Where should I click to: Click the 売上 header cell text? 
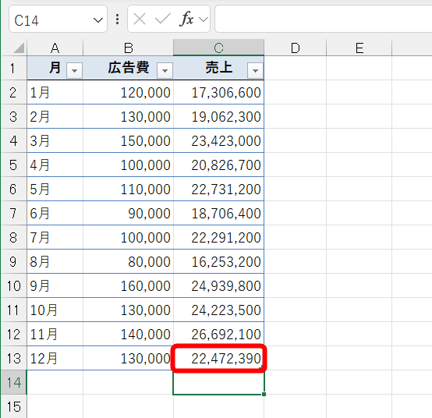click(219, 68)
